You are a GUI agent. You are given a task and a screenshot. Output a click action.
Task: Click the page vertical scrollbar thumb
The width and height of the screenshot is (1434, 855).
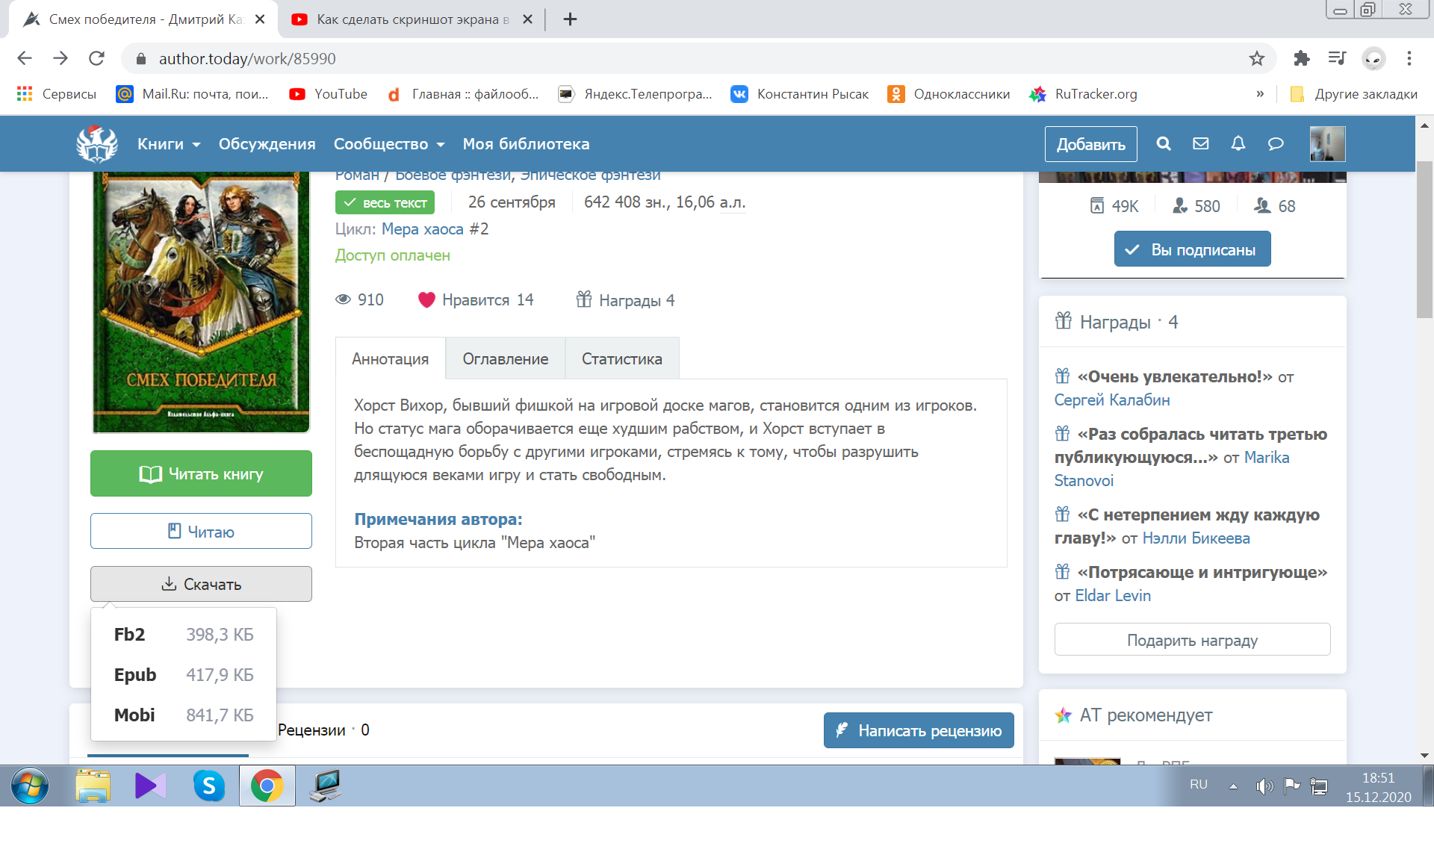[x=1424, y=239]
